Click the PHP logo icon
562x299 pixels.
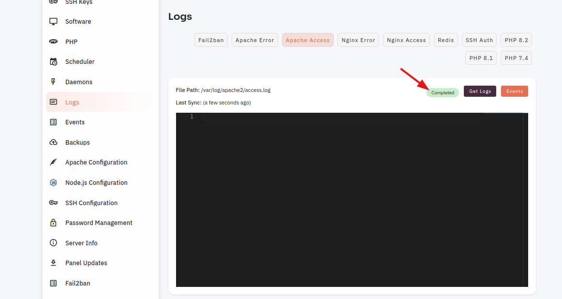click(x=53, y=42)
